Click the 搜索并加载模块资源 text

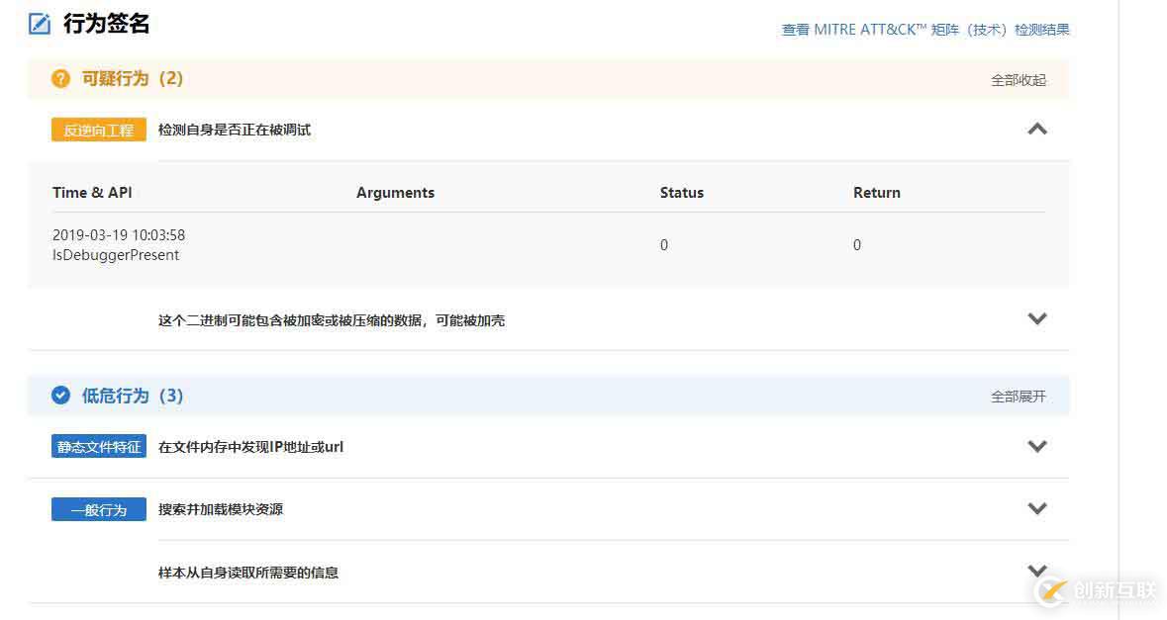(221, 509)
